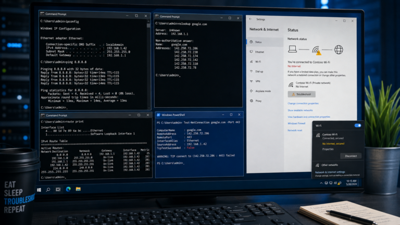This screenshot has width=400, height=225.
Task: Click the Subnet Mask 255.255.255.0 line
Action: (x=88, y=52)
